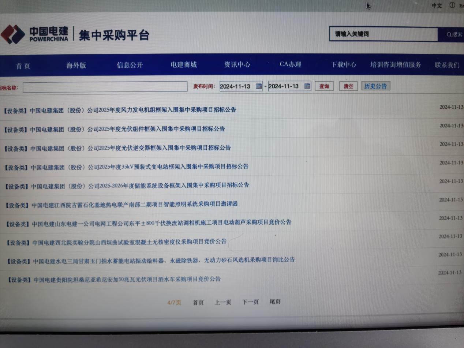Image resolution: width=464 pixels, height=348 pixels.
Task: Open the 海外版 overseas version menu
Action: pos(76,65)
